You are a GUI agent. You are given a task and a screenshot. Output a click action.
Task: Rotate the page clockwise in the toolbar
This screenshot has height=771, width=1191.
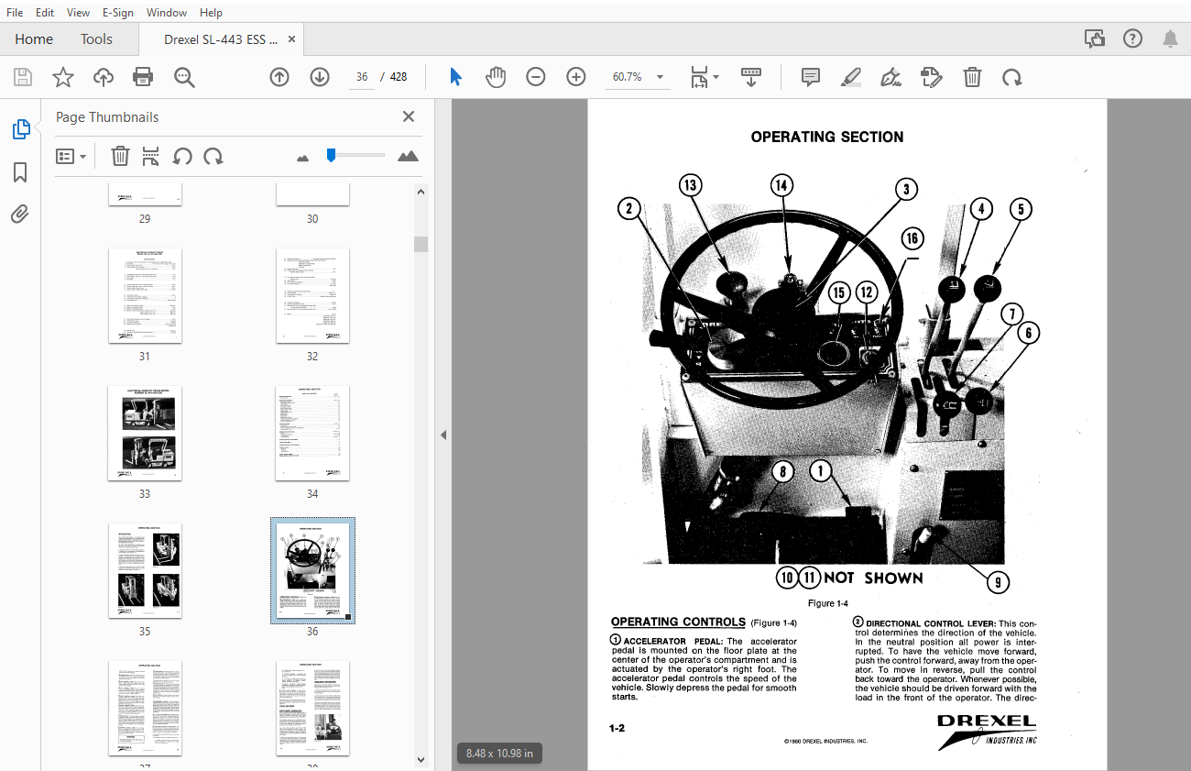point(1012,77)
